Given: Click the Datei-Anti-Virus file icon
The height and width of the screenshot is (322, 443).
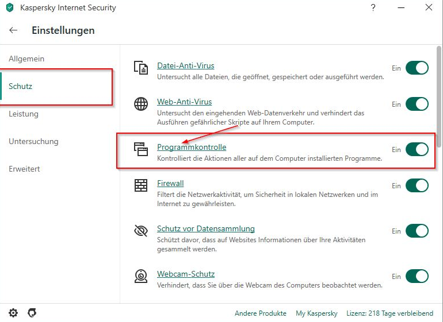Looking at the screenshot, I should coord(141,68).
